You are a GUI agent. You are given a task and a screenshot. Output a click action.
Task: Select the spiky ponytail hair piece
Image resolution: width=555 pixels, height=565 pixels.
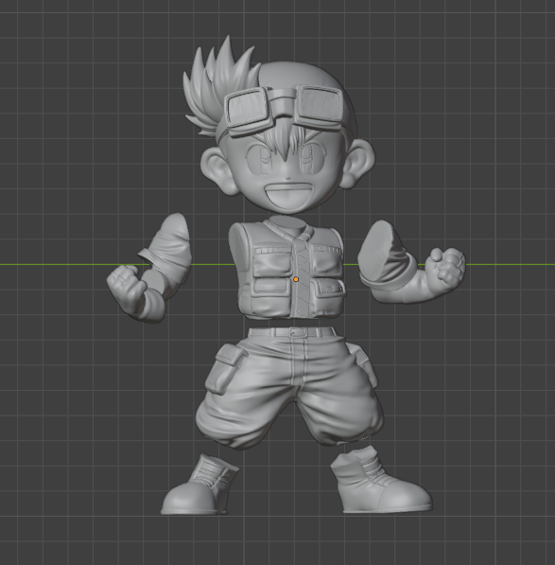pos(219,86)
